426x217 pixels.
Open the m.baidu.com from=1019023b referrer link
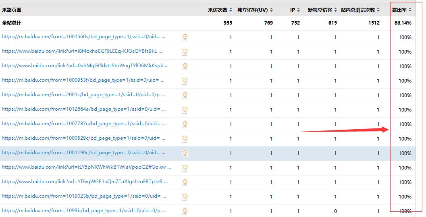click(83, 196)
